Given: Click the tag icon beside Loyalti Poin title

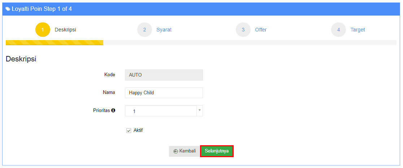Looking at the screenshot, I should click(8, 9).
